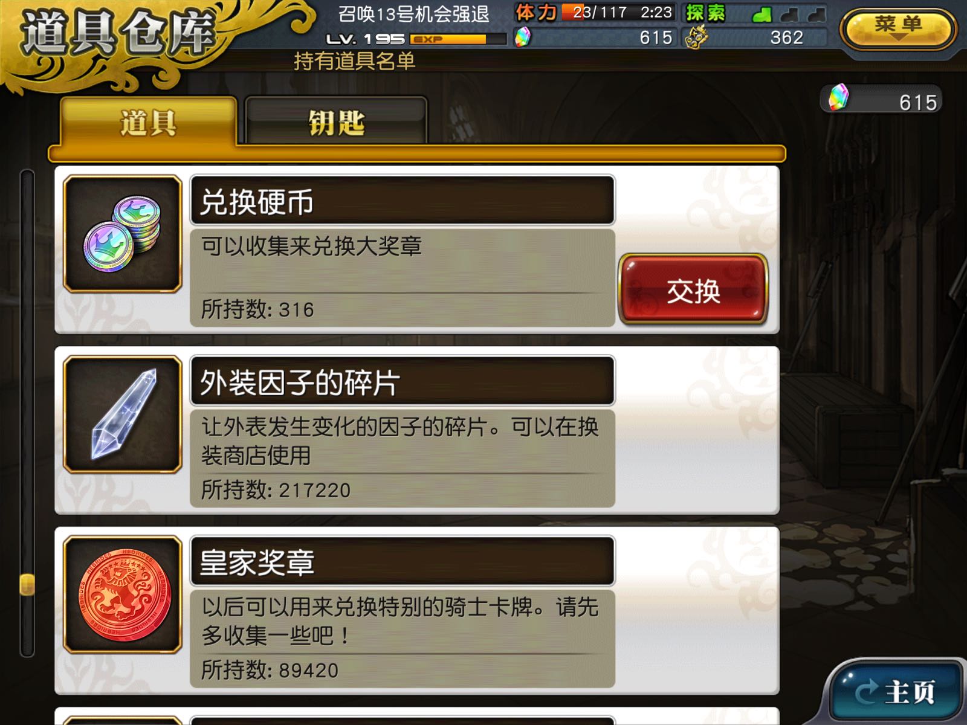Tap the 探索 exploration label

pos(706,13)
